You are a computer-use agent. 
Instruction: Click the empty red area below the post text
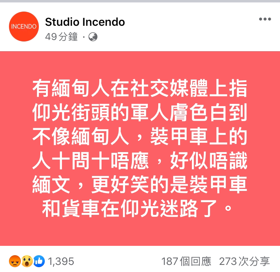coord(140,232)
